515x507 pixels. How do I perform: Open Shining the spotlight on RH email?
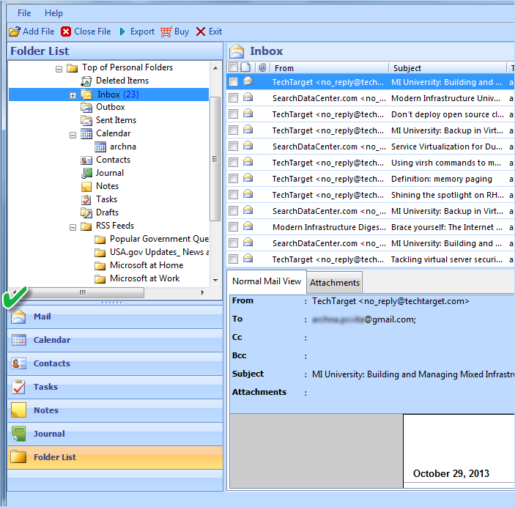[370, 194]
